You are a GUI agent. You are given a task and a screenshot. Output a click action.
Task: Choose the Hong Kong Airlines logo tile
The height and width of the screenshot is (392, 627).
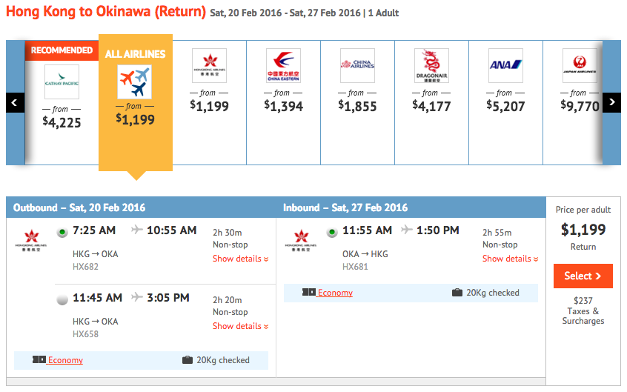[210, 66]
